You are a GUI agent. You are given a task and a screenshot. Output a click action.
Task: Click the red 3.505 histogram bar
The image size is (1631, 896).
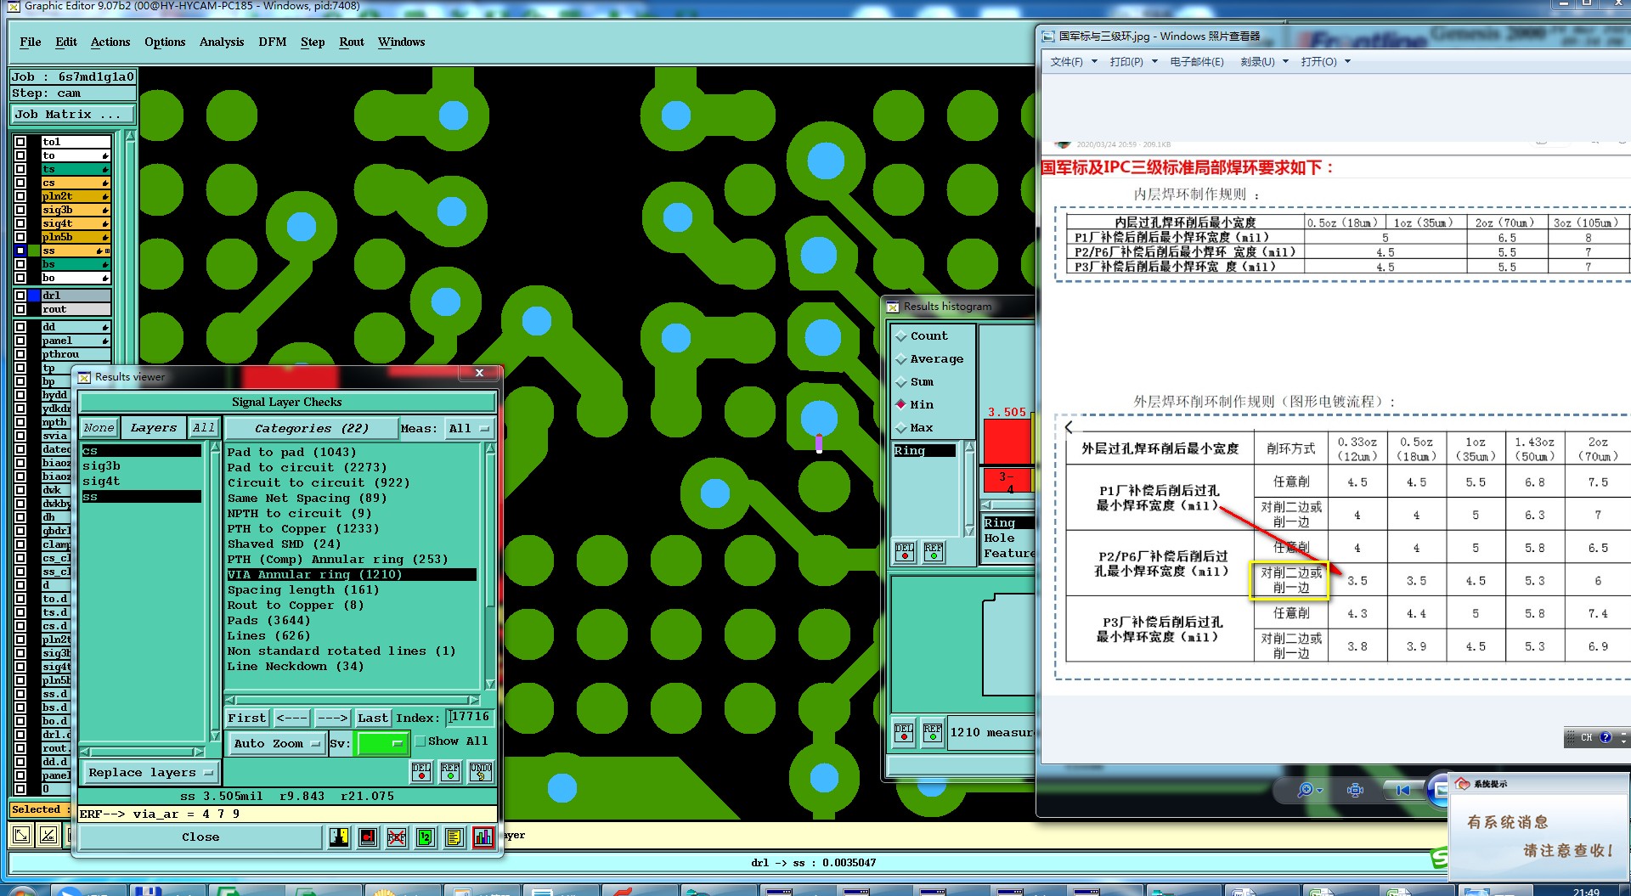tap(1007, 442)
